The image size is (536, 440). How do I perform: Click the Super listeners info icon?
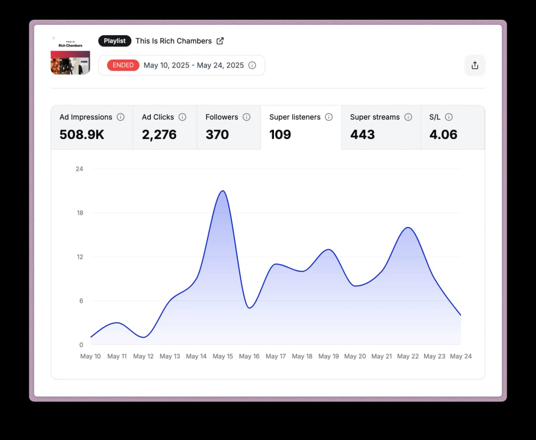329,117
